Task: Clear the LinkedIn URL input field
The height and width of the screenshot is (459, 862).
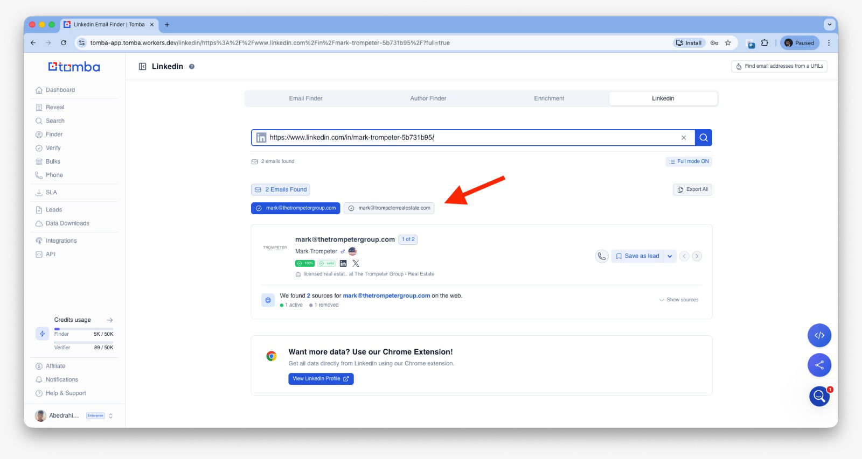Action: point(684,138)
